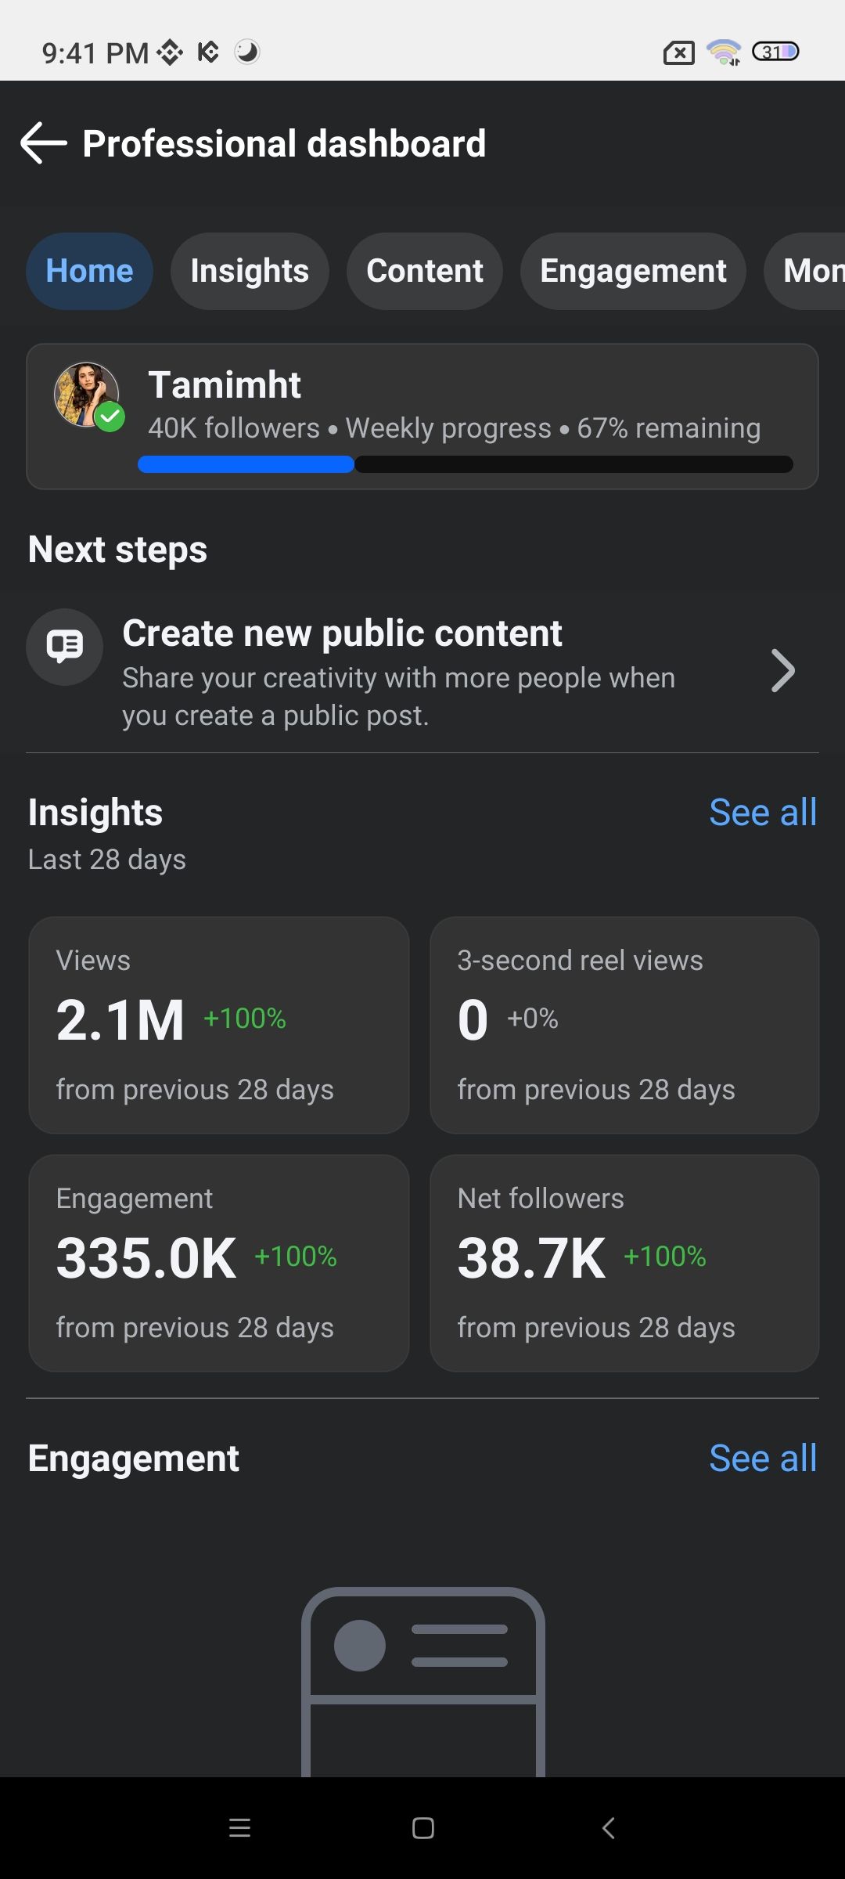Tap the weekly progress bar
Viewport: 845px width, 1879px height.
coord(465,464)
